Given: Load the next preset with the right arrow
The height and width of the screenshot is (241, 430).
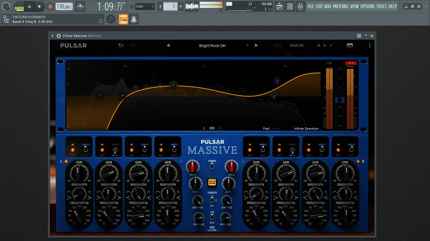Looking at the screenshot, I should coord(256,46).
